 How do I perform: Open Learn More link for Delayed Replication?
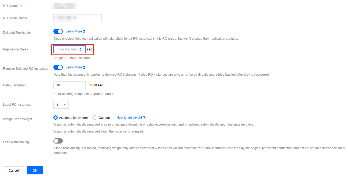[x=74, y=31]
